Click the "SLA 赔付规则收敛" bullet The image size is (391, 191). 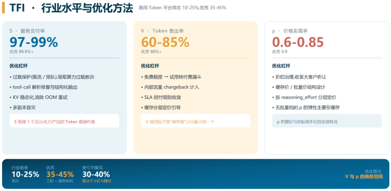coord(162,97)
